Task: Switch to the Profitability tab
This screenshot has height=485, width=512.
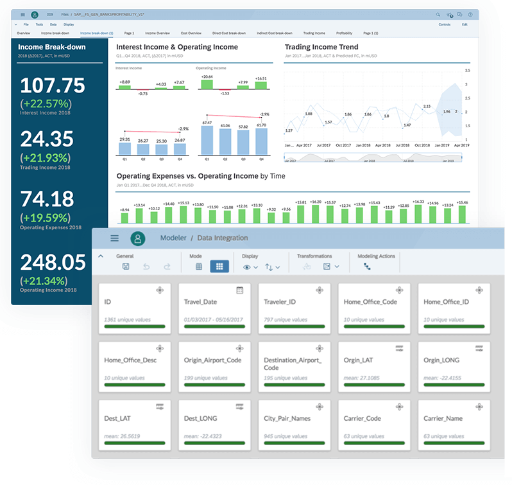Action: click(344, 33)
